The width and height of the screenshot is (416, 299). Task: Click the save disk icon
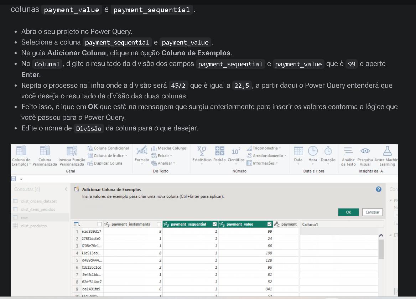tap(14, 179)
